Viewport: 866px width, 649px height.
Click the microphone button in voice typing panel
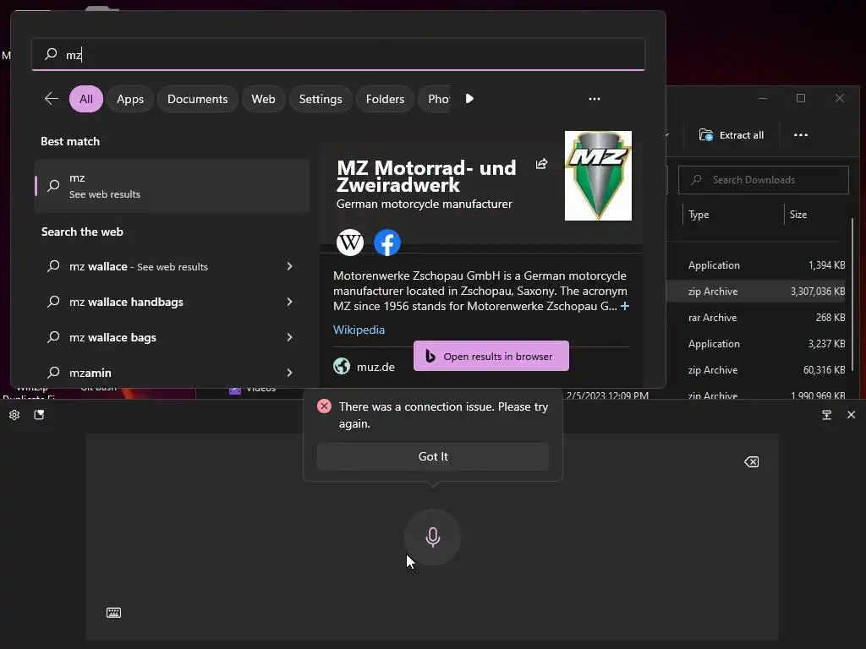[432, 537]
